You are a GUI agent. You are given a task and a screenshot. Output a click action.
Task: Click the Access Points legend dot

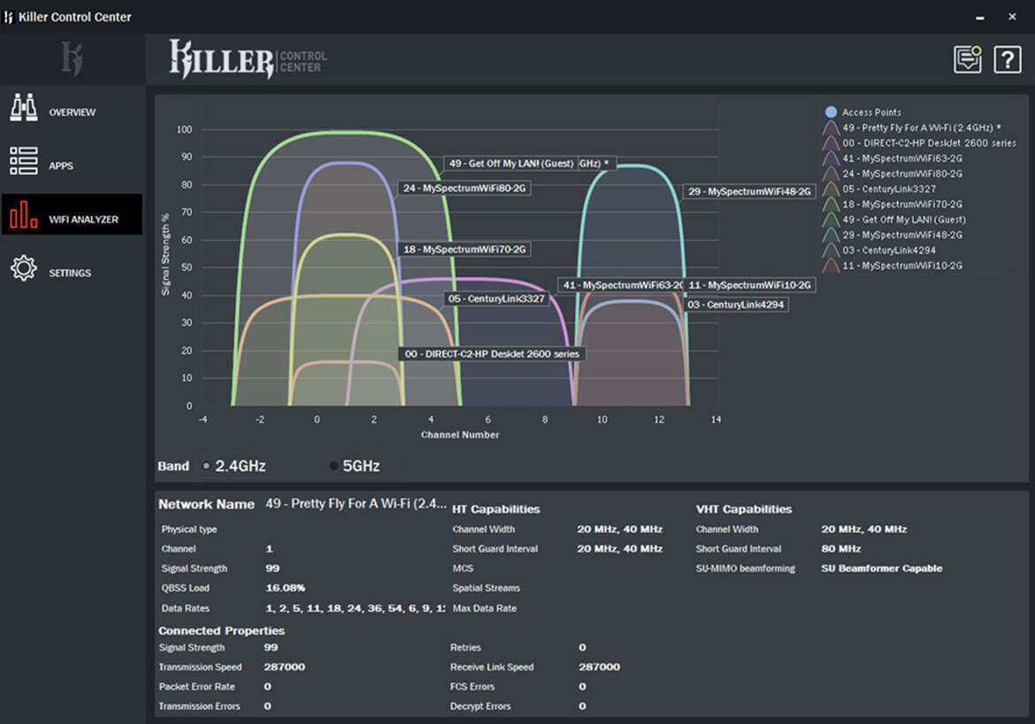tap(831, 112)
